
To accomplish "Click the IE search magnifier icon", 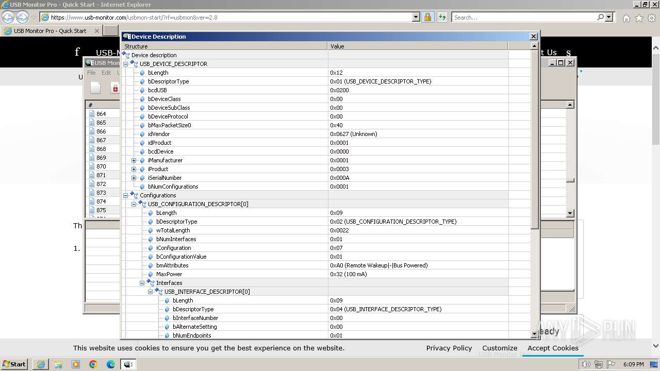I will coord(600,17).
